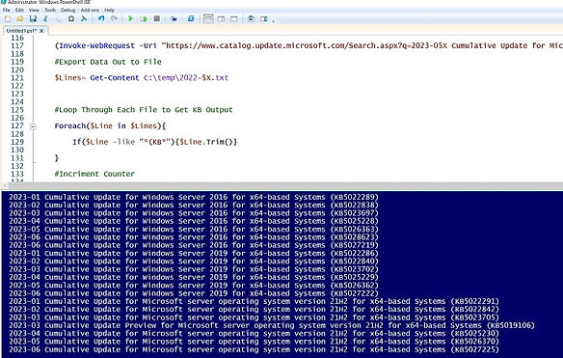Click the Paste clipboard icon
This screenshot has height=358, width=563.
click(71, 18)
